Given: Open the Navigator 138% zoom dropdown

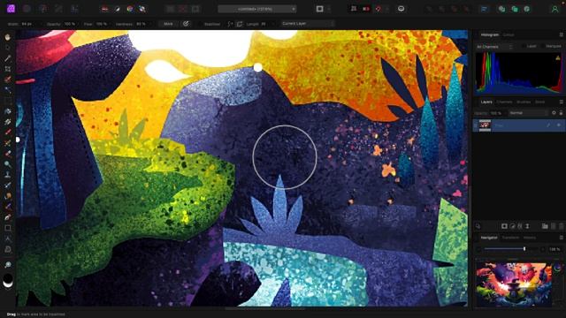Looking at the screenshot, I should tap(555, 249).
